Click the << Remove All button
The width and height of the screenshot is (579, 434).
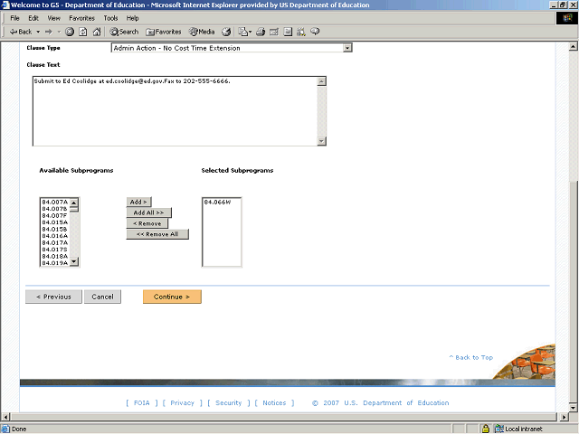(157, 234)
